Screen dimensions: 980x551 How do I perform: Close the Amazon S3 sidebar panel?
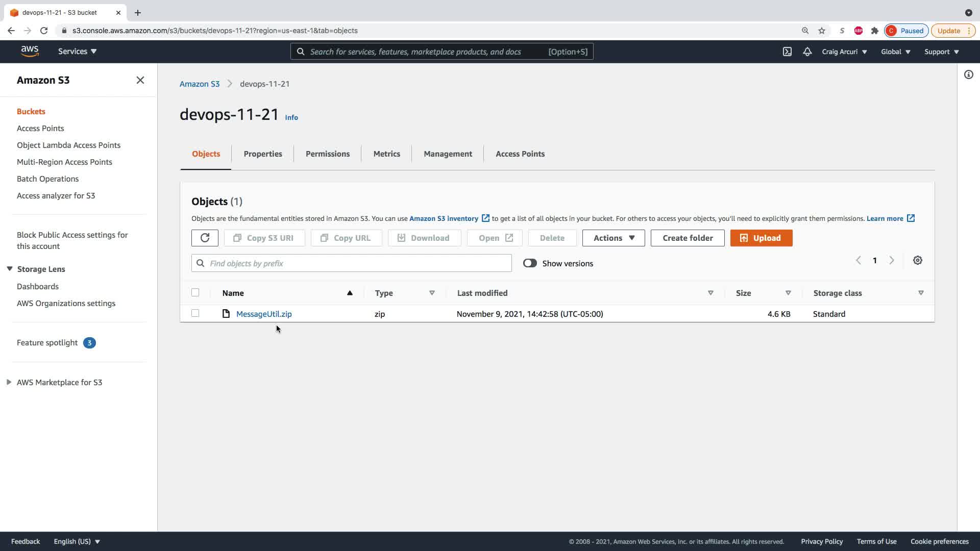point(140,80)
